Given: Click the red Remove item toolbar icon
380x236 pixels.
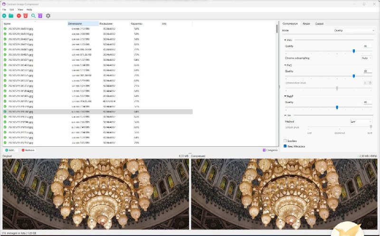Looking at the screenshot, I should pos(19,16).
